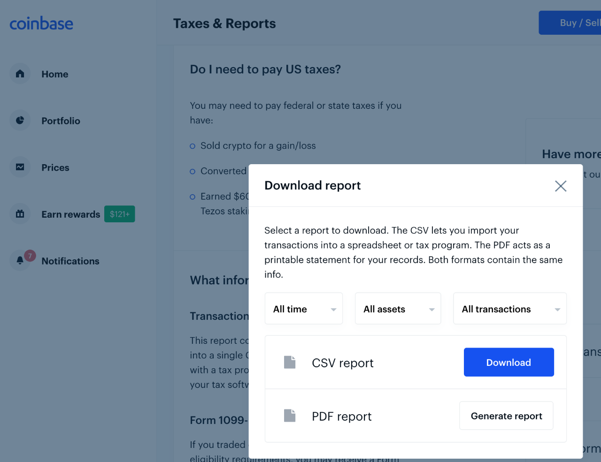Open Prices from the sidebar

tap(55, 167)
